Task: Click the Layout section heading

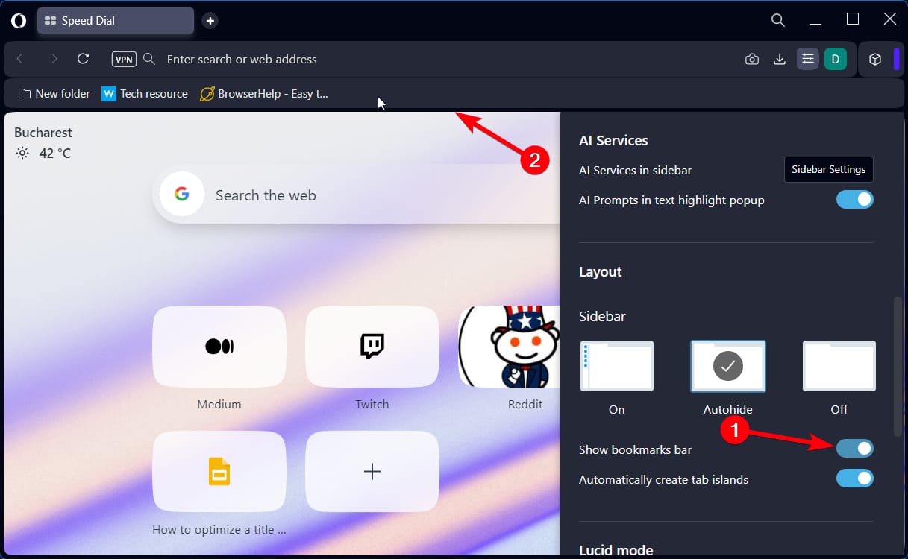Action: [601, 272]
